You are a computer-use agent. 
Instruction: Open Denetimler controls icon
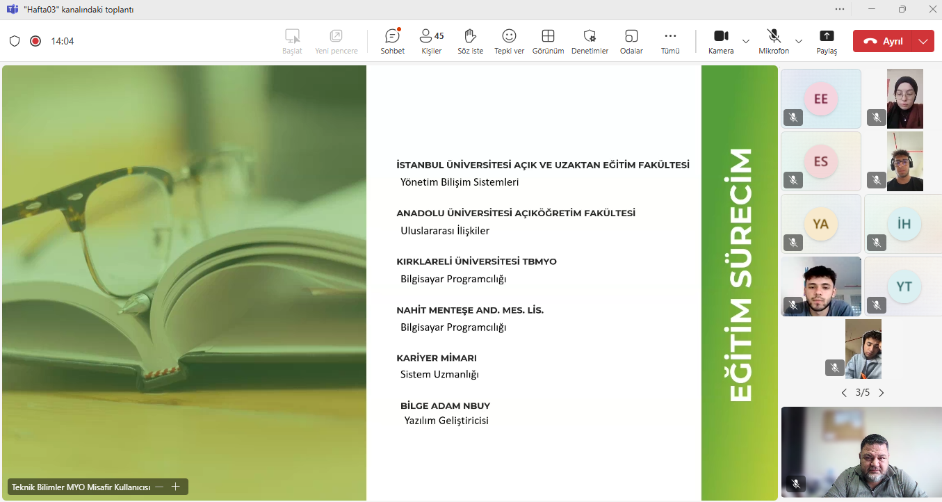point(590,41)
